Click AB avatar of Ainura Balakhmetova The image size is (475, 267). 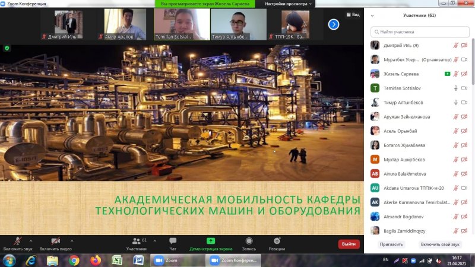375,173
